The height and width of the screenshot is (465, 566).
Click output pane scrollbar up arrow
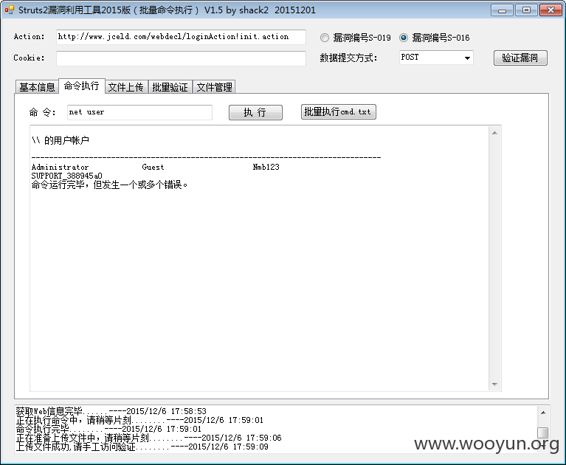[x=494, y=133]
